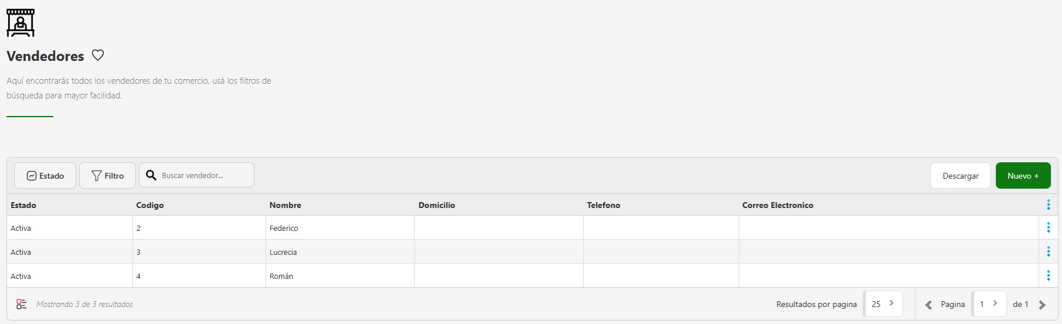Screen dimensions: 1062x324
Task: Open the Estado status filter
Action: (x=45, y=176)
